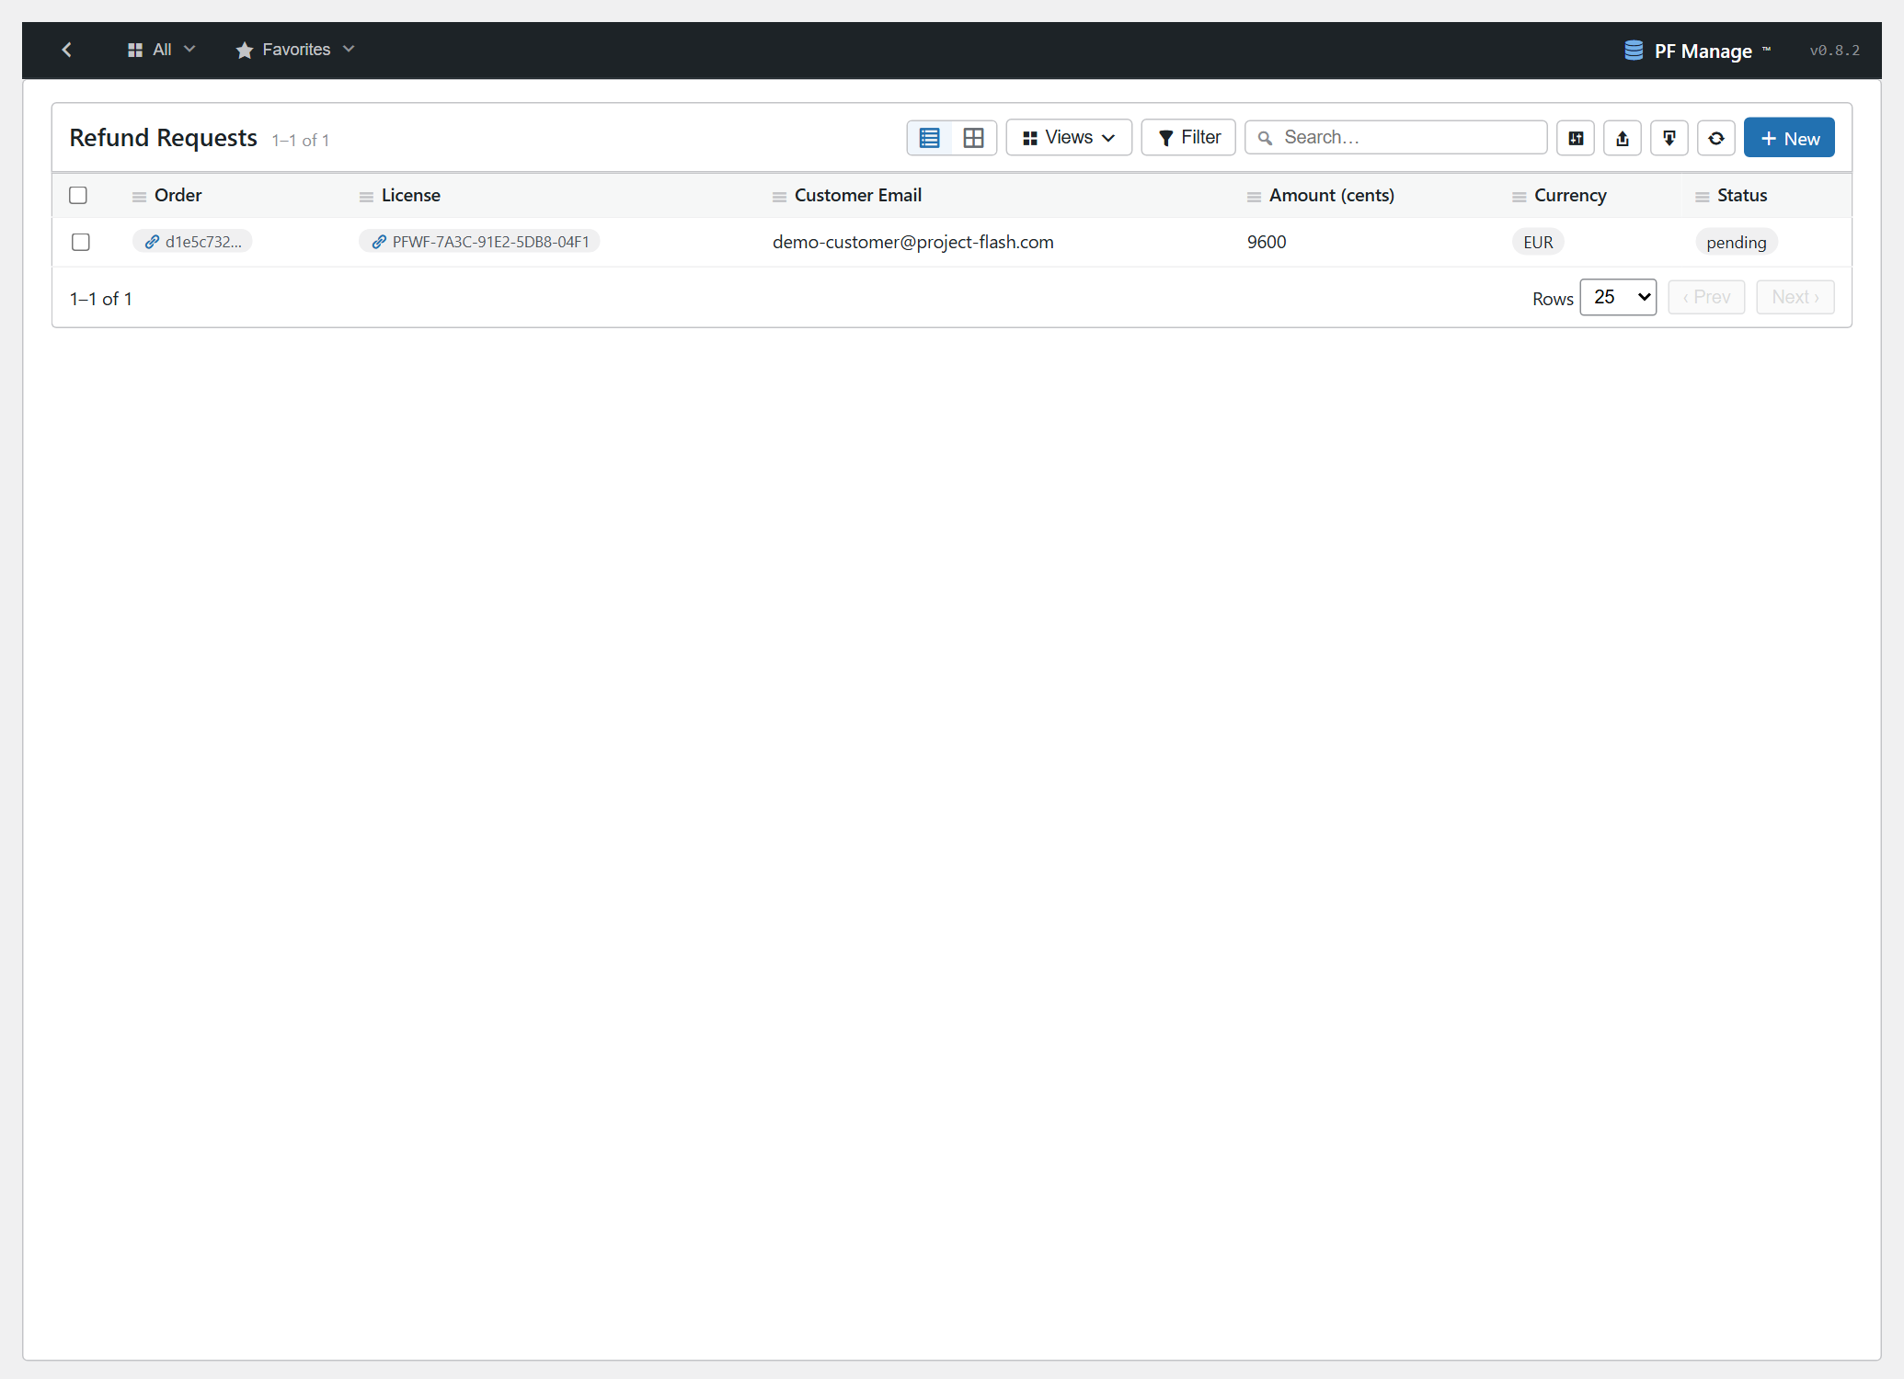
Task: Open order link d1e5c732
Action: (192, 242)
